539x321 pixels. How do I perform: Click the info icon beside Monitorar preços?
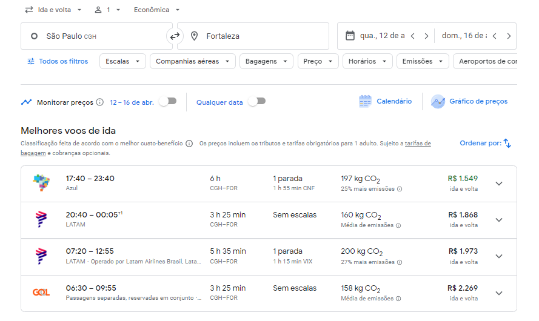point(100,102)
